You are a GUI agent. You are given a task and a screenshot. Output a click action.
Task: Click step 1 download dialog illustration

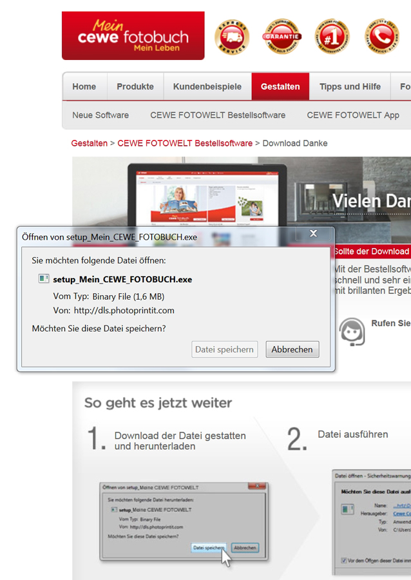(184, 522)
